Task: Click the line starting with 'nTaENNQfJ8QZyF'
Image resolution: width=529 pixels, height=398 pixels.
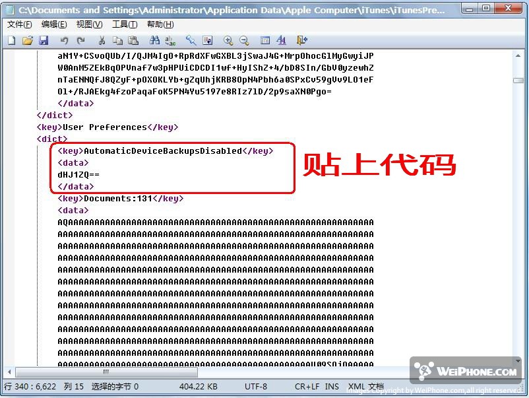Action: click(216, 80)
